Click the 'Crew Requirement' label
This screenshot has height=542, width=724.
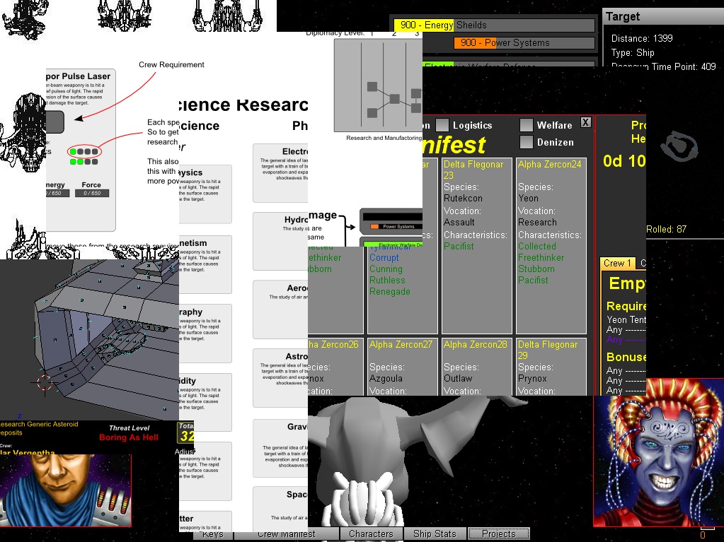(171, 64)
